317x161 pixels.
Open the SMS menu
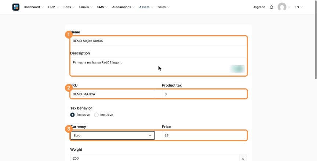[102, 7]
